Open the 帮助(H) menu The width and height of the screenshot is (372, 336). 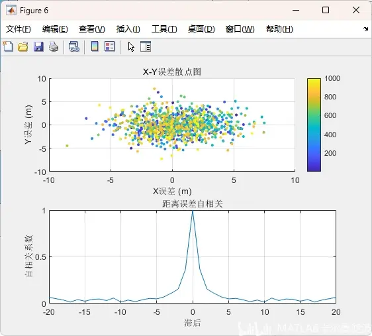click(279, 29)
